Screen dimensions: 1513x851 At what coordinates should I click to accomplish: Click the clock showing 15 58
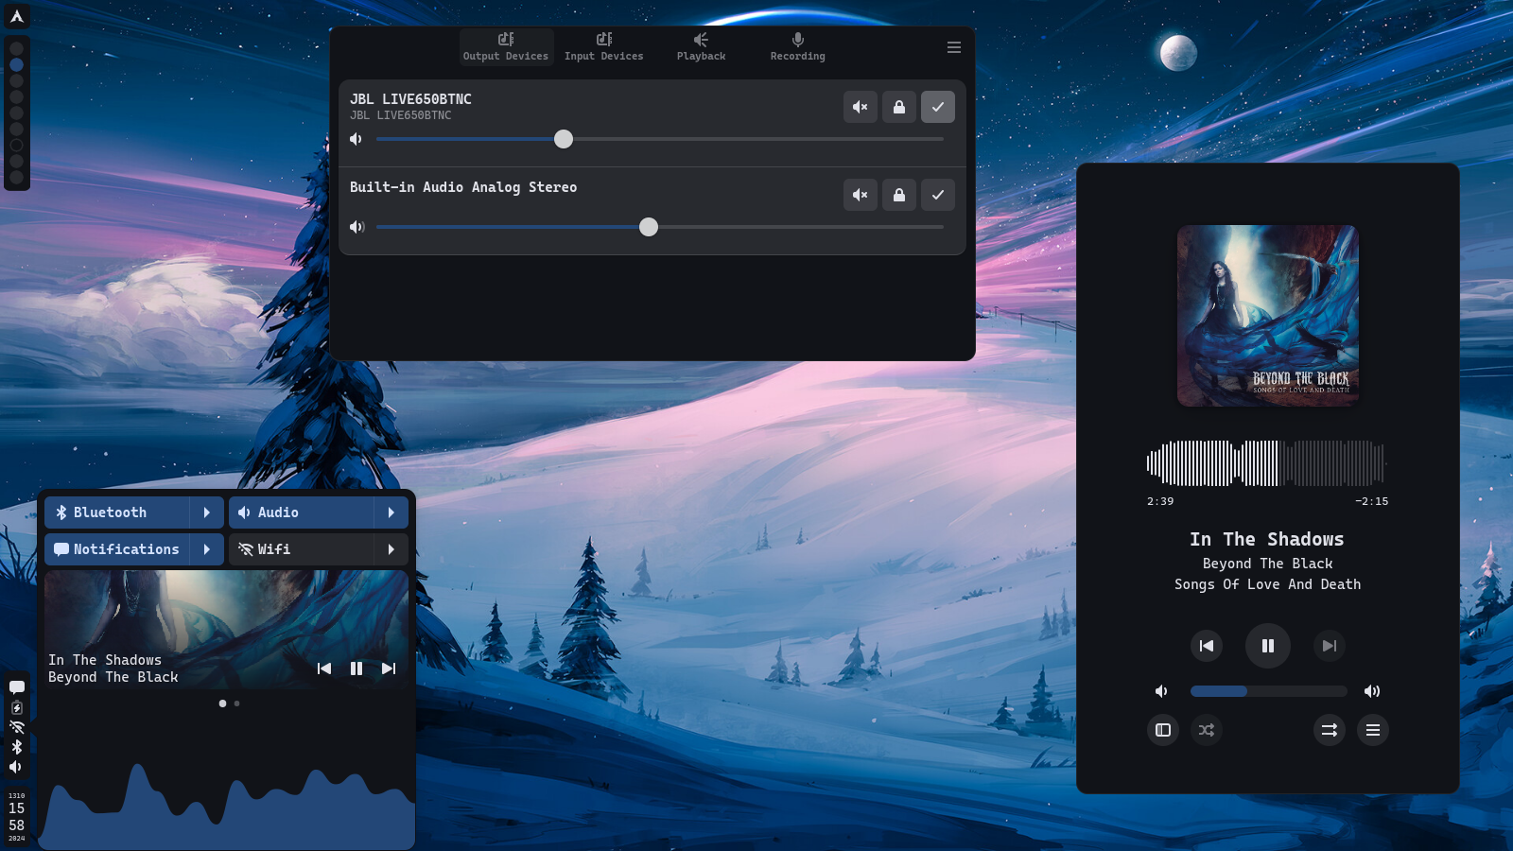[x=17, y=817]
